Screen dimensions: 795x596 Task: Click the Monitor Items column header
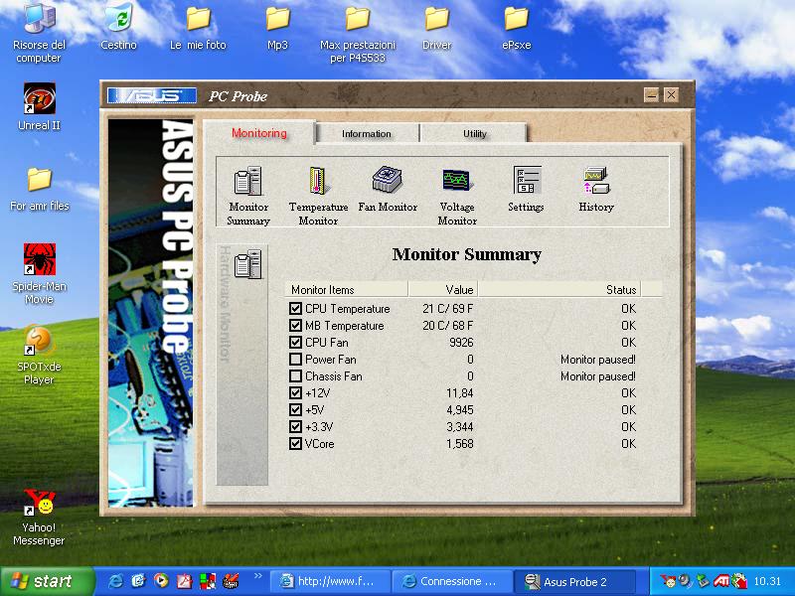click(x=347, y=289)
